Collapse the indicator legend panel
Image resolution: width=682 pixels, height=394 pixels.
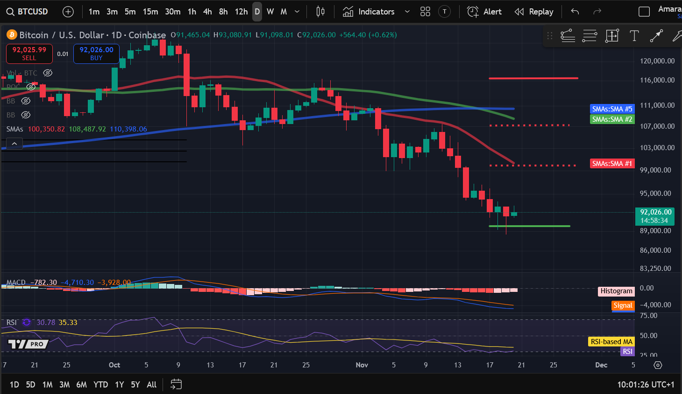(x=14, y=143)
